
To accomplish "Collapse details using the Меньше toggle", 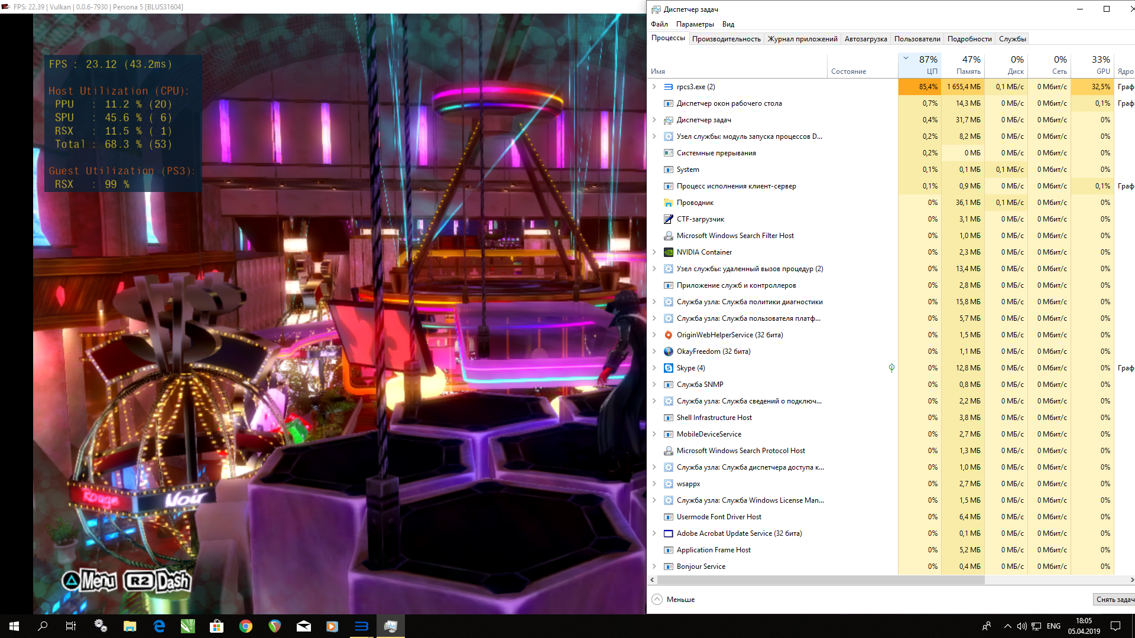I will (x=673, y=599).
